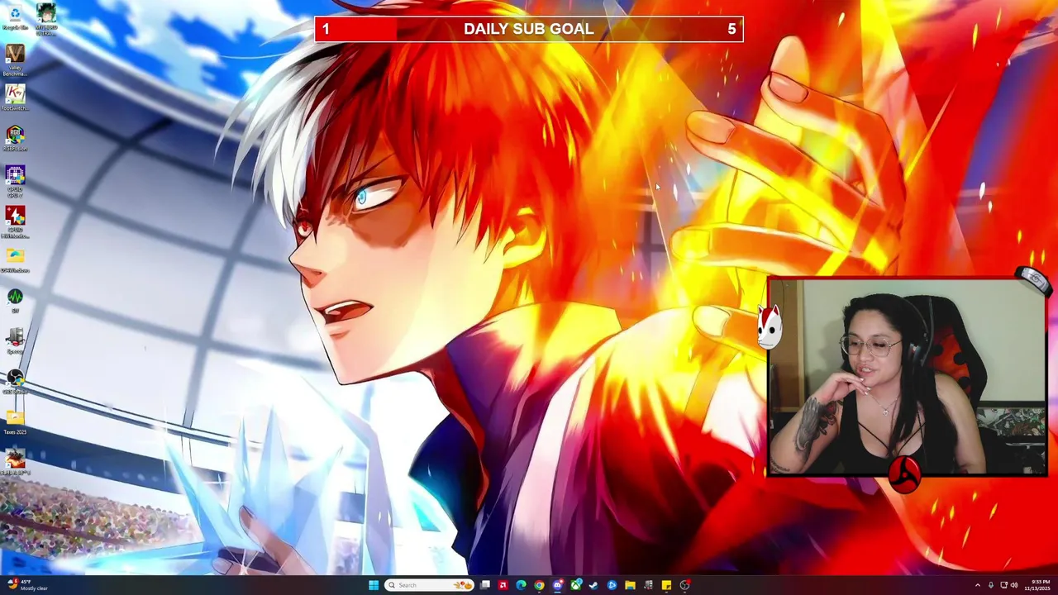Open the My Hero Ultra desktop shortcut

point(46,19)
